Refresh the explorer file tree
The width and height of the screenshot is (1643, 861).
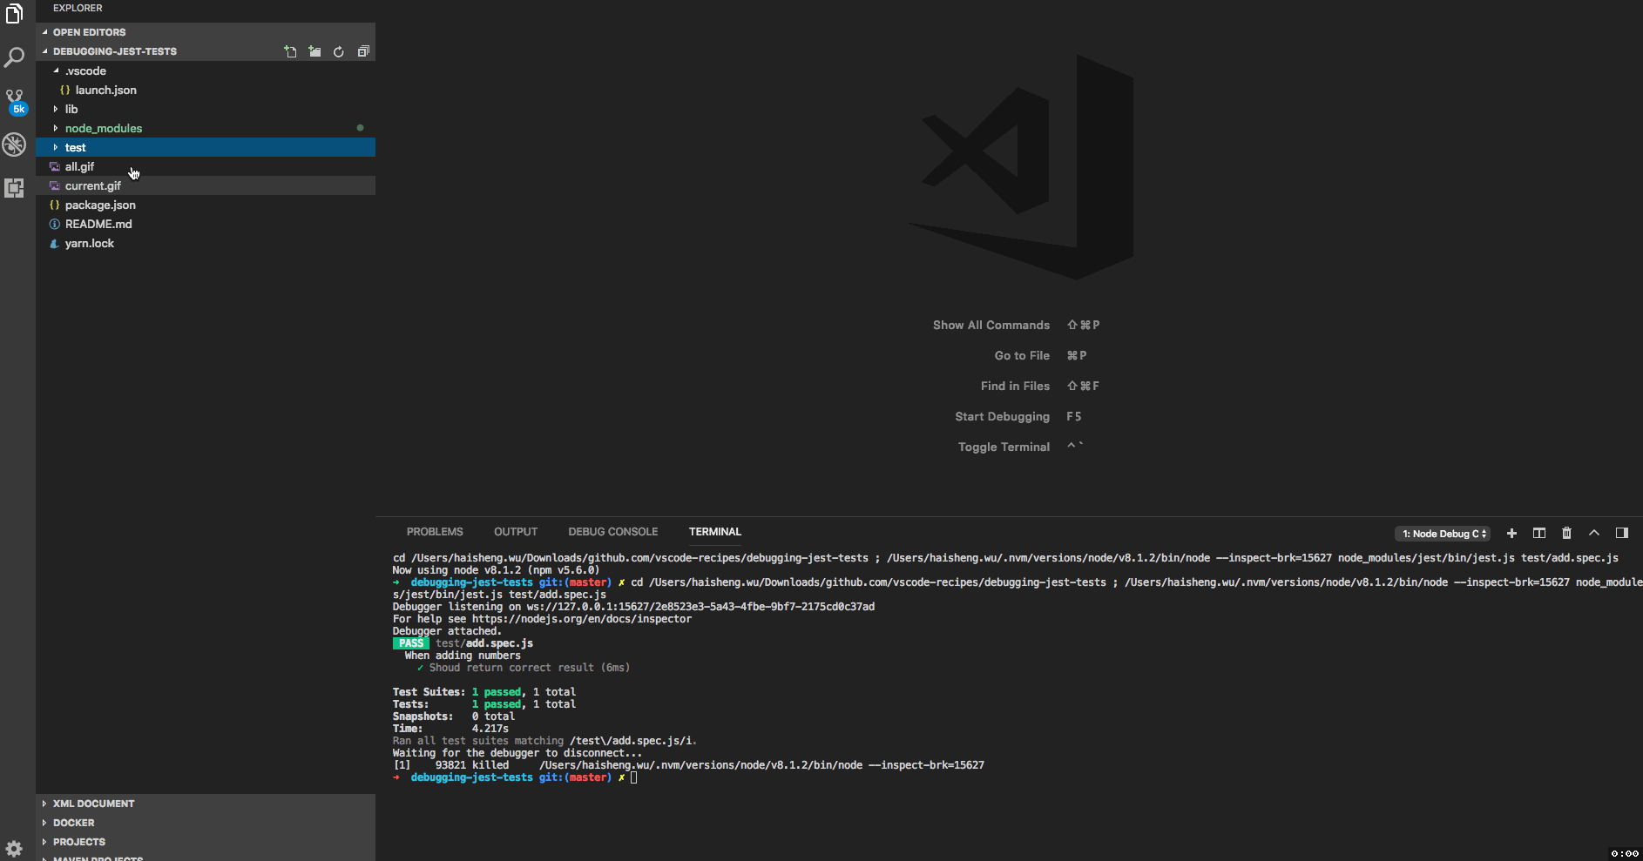(x=339, y=51)
